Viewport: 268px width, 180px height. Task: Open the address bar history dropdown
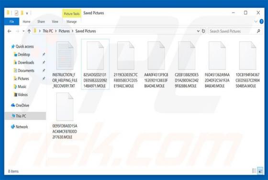coord(198,31)
